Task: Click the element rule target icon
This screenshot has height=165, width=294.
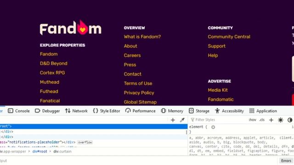Action: [213, 127]
